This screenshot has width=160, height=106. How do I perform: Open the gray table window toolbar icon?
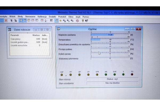click(x=37, y=20)
